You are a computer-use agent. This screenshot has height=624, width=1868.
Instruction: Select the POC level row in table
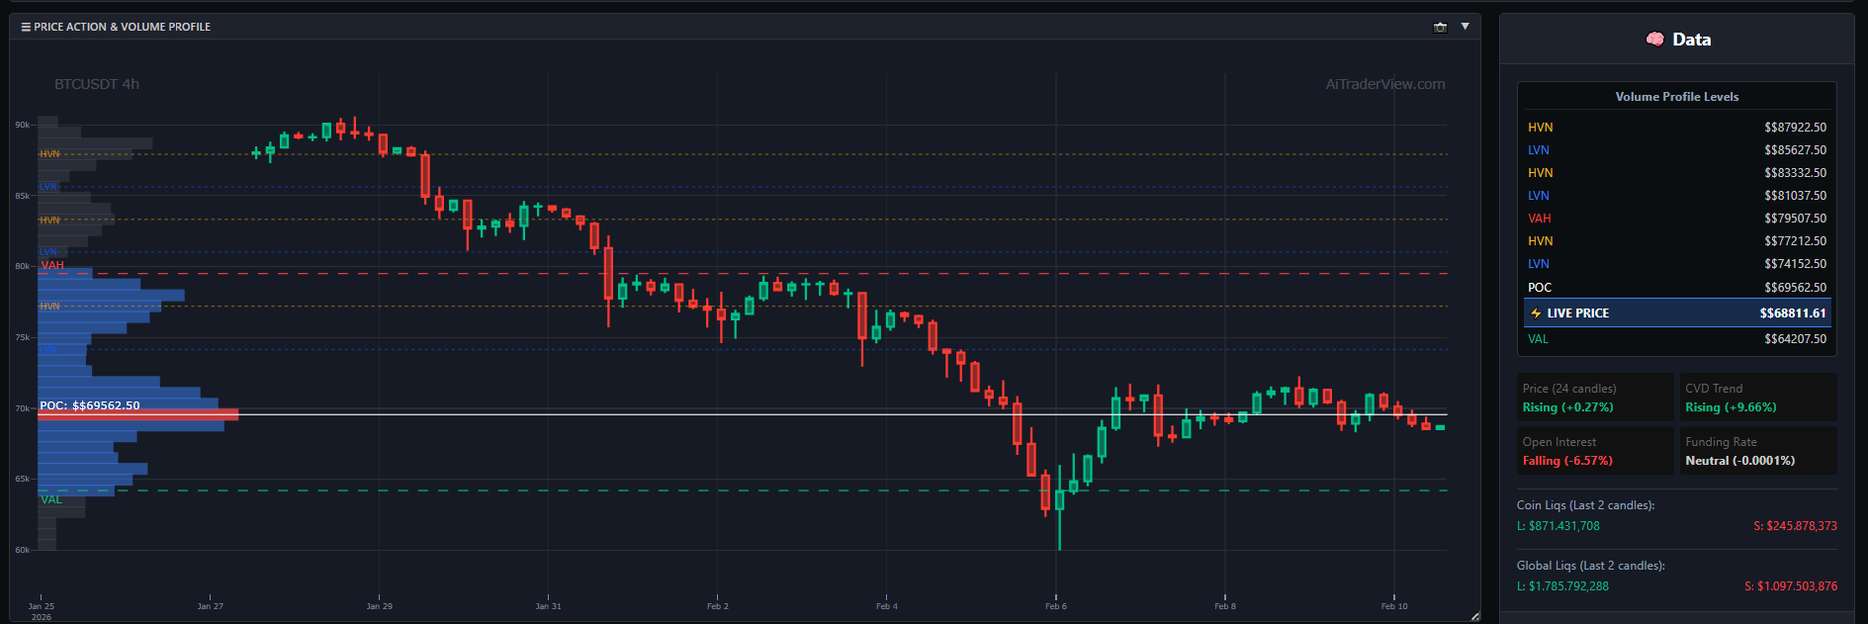pos(1676,288)
